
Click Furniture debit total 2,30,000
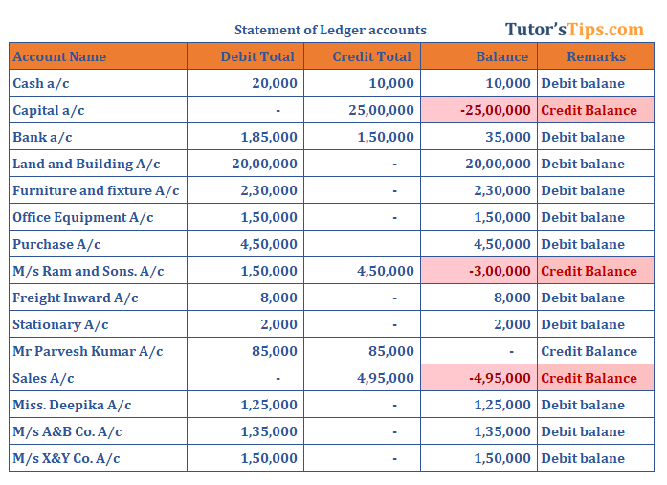[x=245, y=190]
